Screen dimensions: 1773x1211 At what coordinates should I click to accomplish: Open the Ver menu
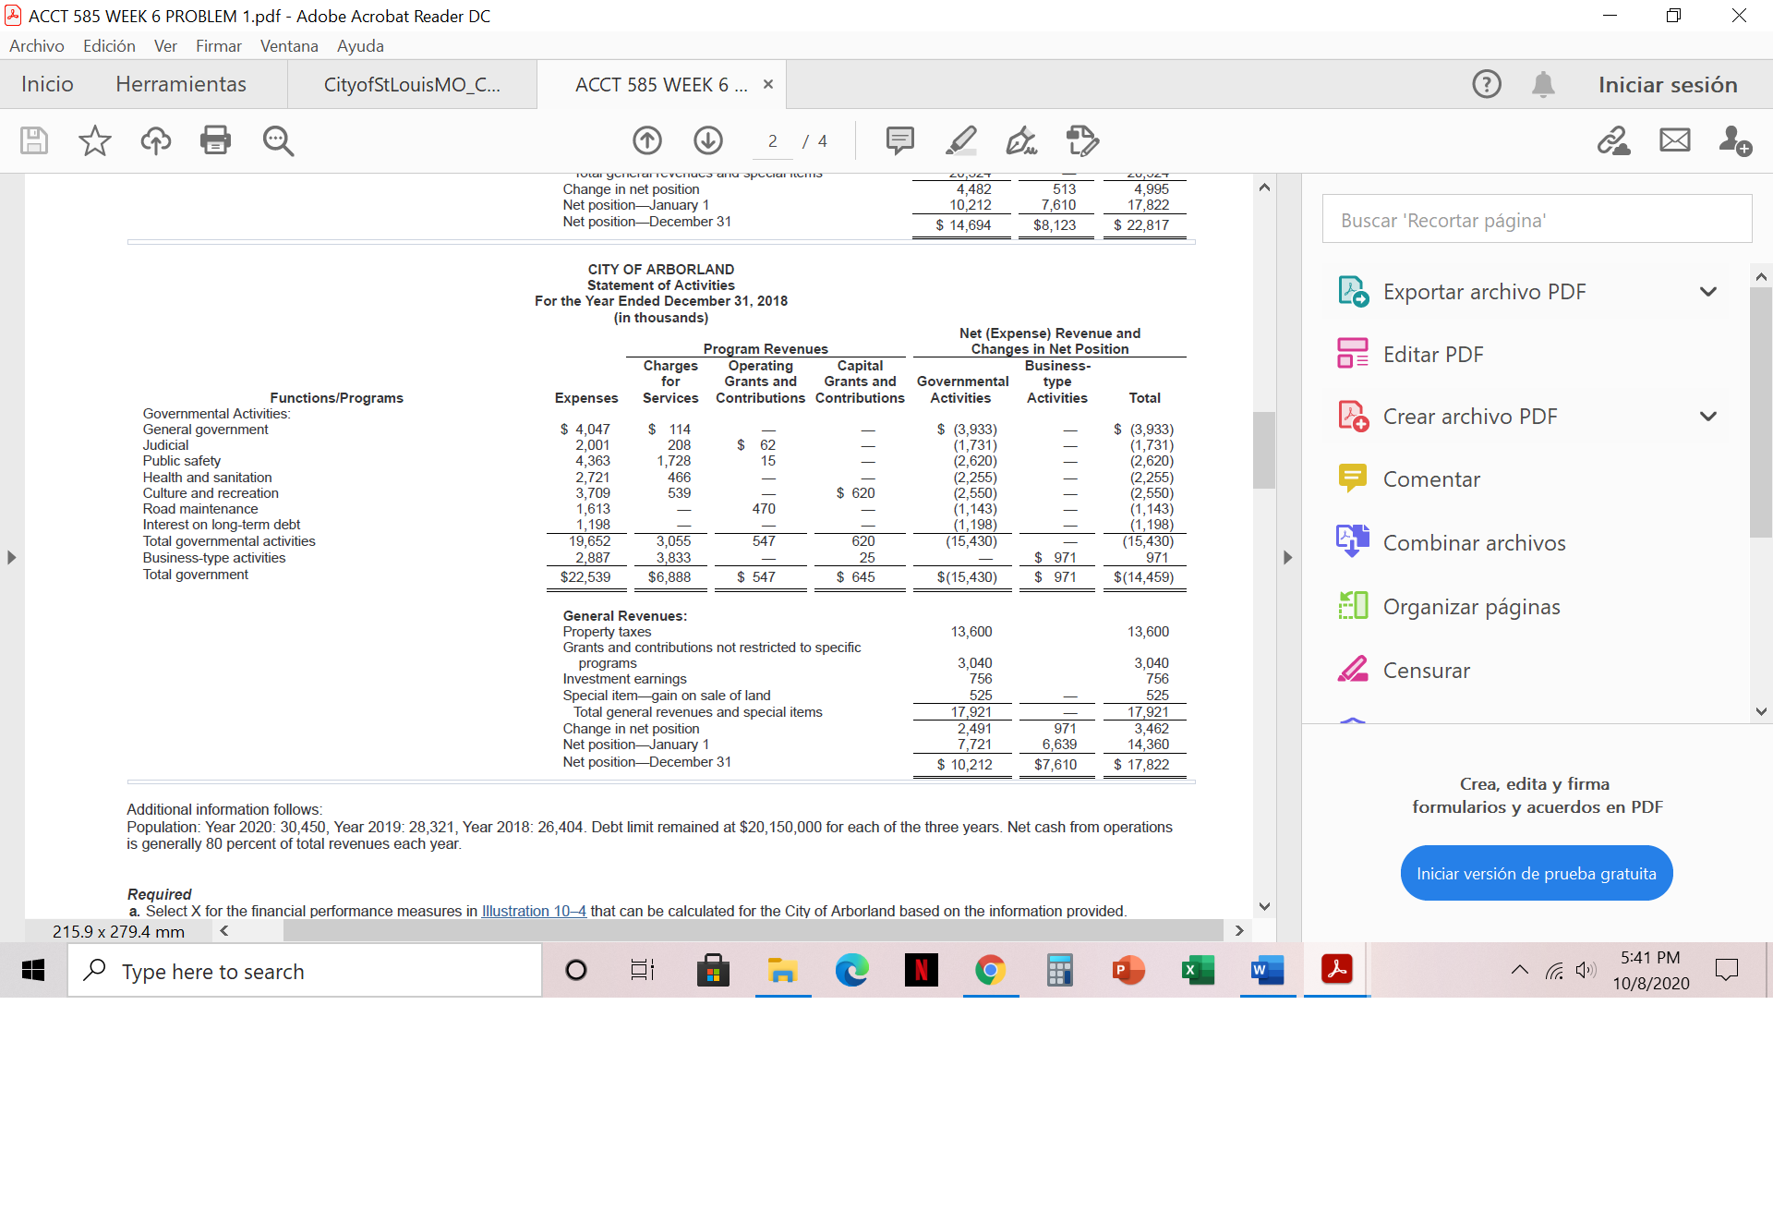click(165, 45)
